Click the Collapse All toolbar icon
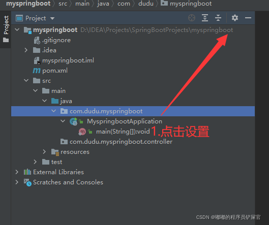The width and height of the screenshot is (269, 225). click(x=218, y=18)
